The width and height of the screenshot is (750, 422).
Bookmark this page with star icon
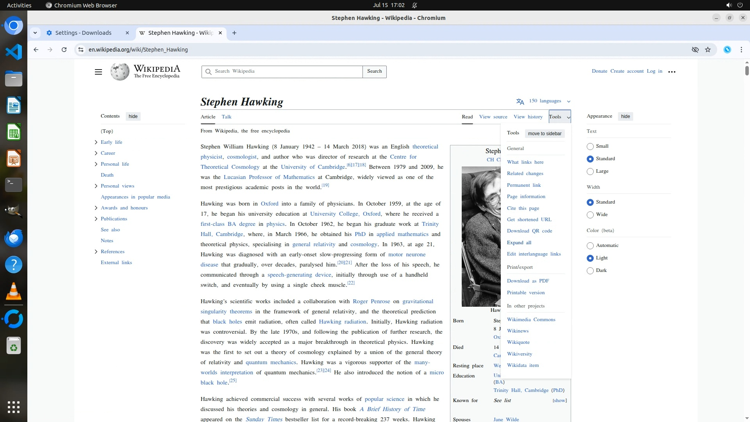point(708,50)
